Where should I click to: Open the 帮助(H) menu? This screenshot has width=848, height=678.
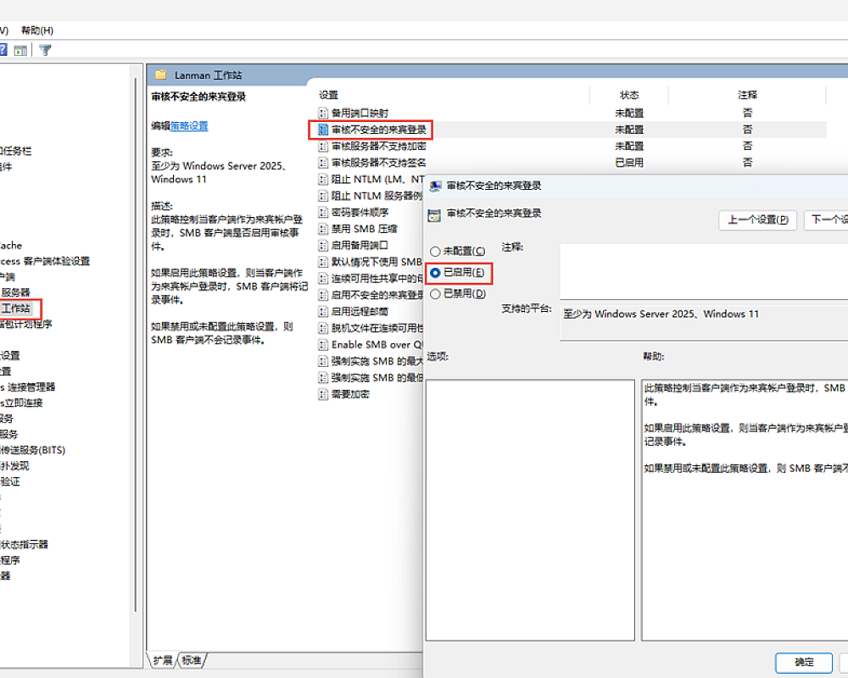37,31
